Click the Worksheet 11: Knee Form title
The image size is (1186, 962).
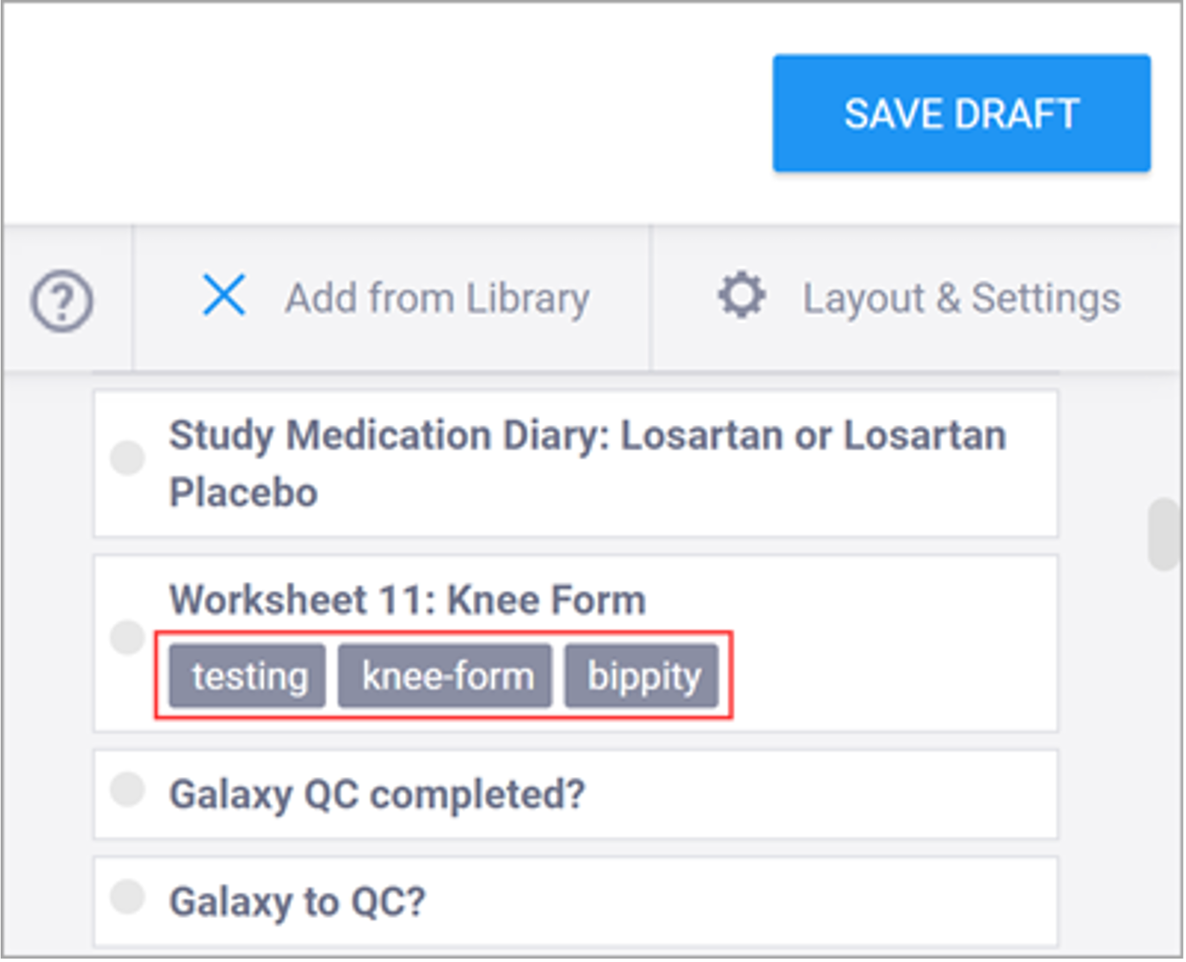(407, 600)
